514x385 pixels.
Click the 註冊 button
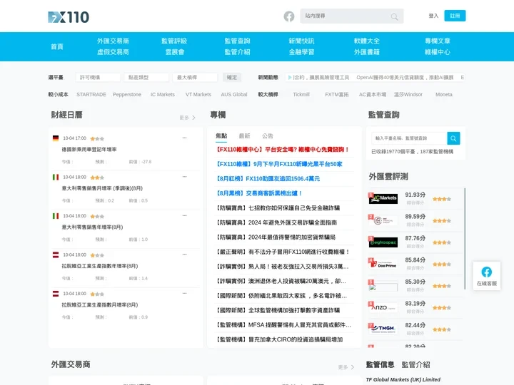pos(455,16)
